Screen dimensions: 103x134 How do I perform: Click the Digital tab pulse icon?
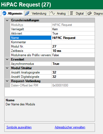point(71,13)
